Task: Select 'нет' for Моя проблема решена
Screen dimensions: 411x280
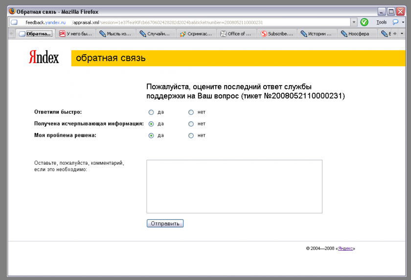Action: (191, 135)
